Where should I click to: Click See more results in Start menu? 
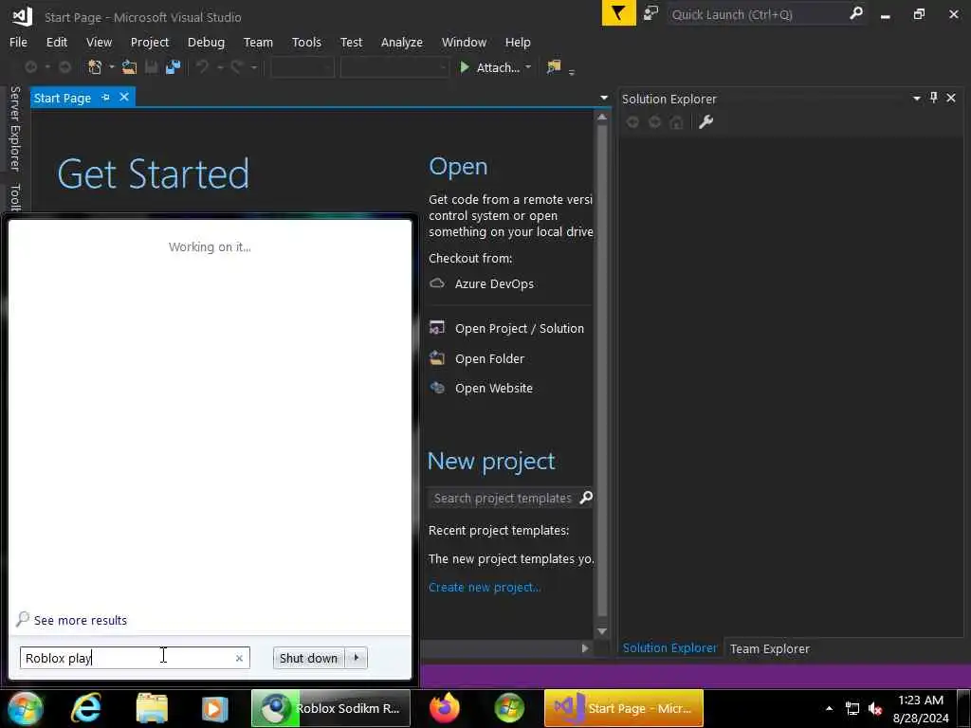(x=81, y=620)
